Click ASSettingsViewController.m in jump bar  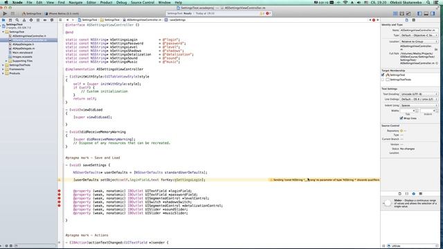(143, 20)
